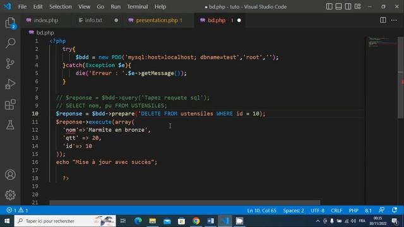Open the Testing flask view

pos(10,125)
